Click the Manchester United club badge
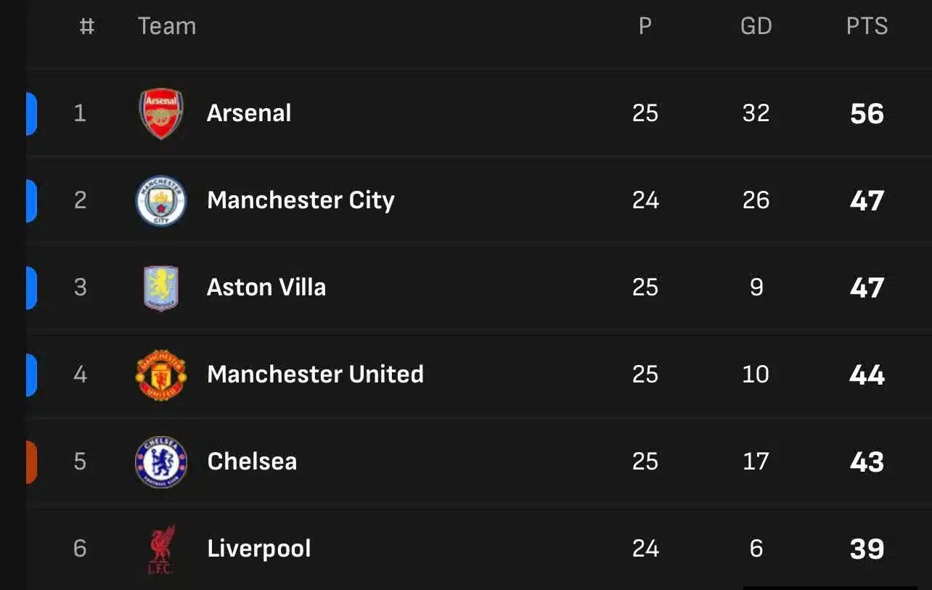932x590 pixels. point(161,374)
